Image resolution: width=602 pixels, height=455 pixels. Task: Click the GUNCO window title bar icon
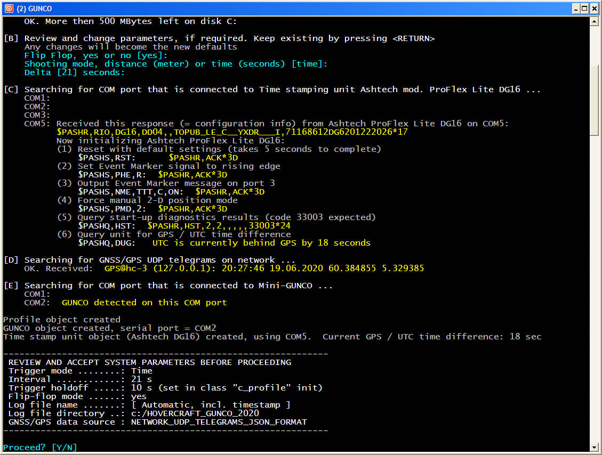pos(9,9)
